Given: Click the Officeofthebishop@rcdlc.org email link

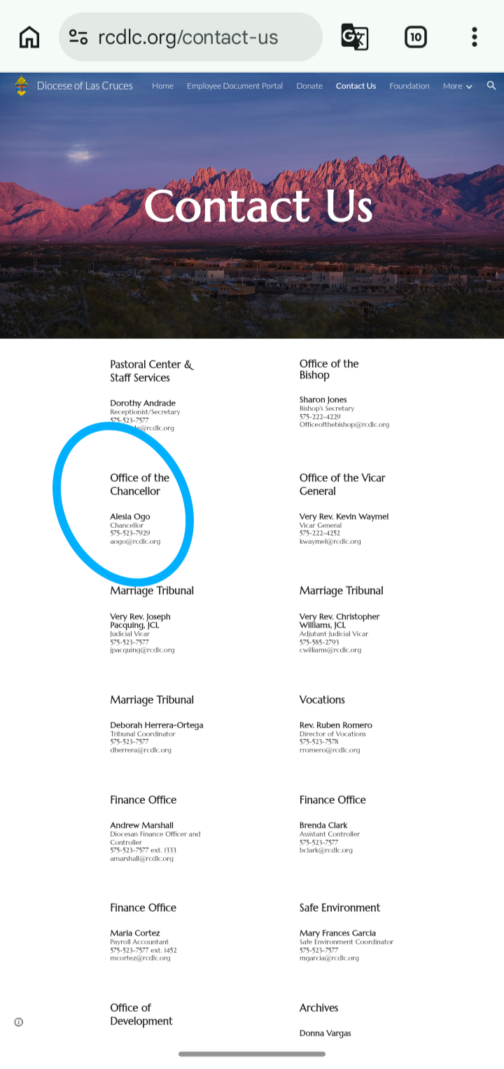Looking at the screenshot, I should coord(344,425).
